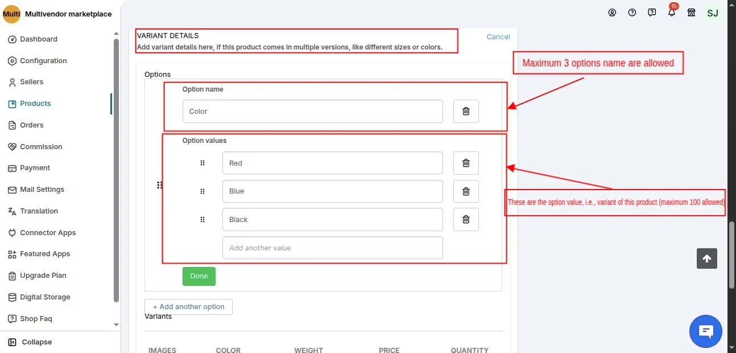Click the help question mark icon
The image size is (736, 353).
coord(632,12)
